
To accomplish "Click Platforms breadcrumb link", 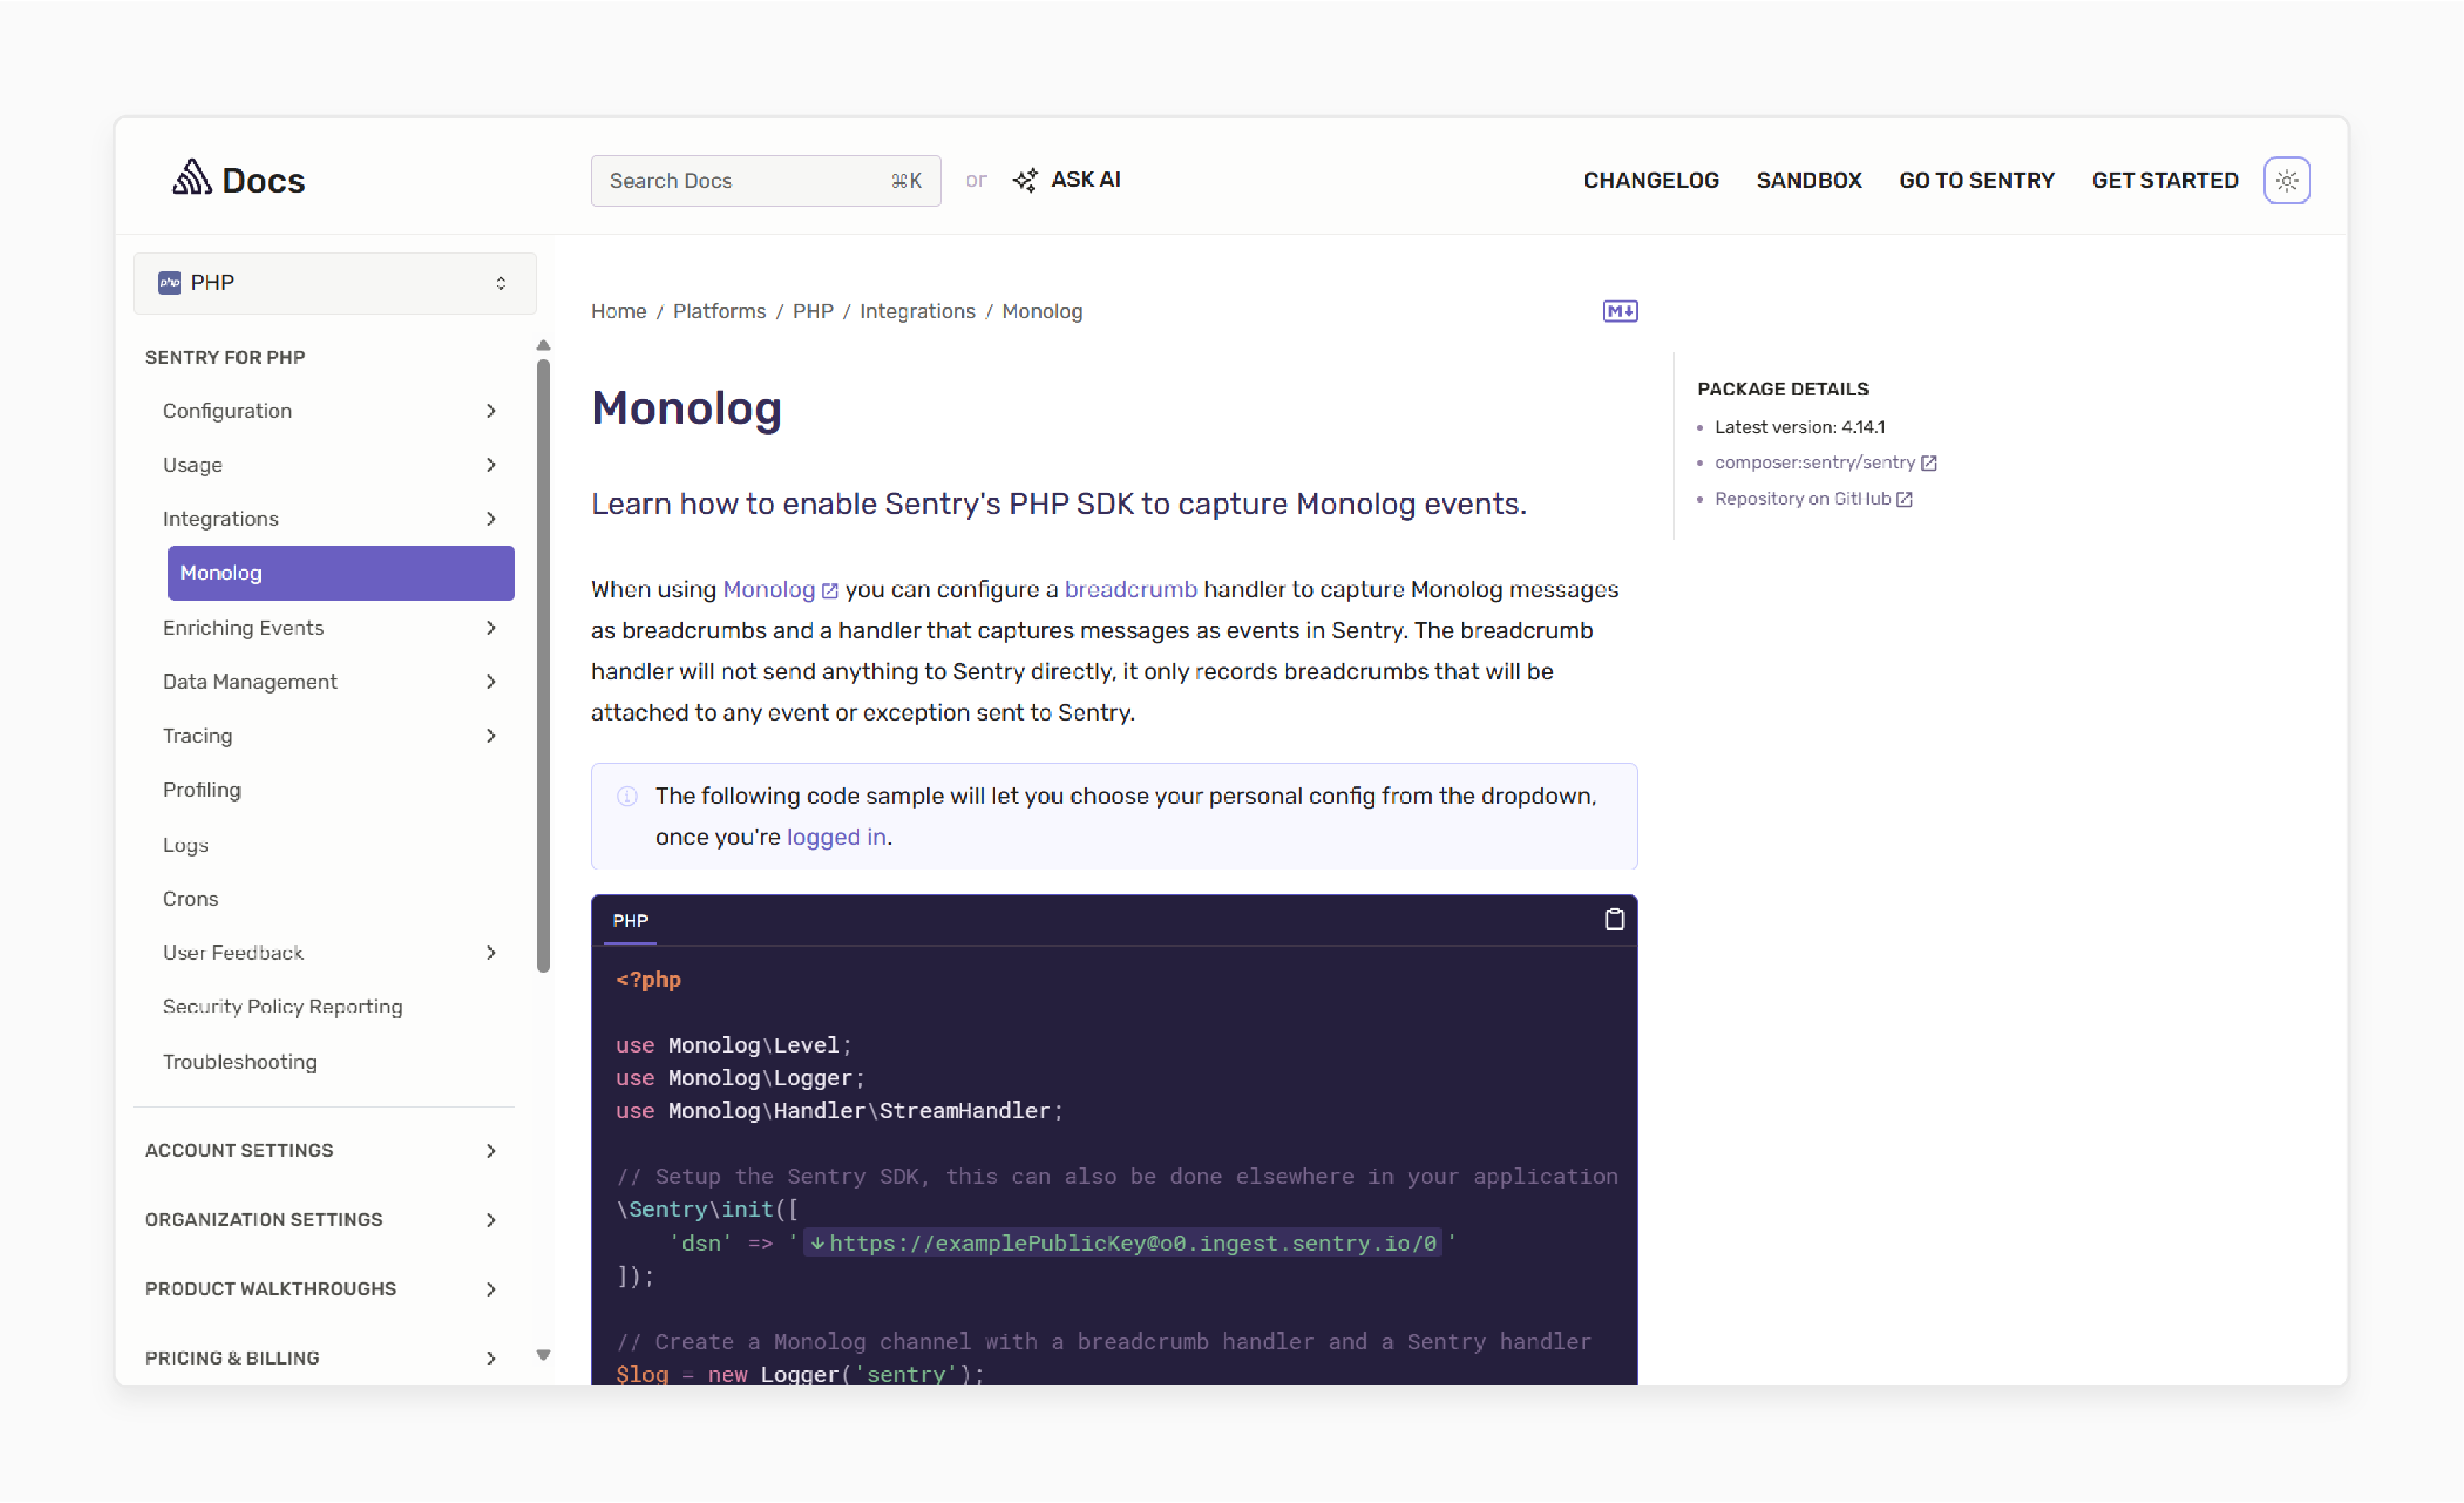I will (x=719, y=311).
